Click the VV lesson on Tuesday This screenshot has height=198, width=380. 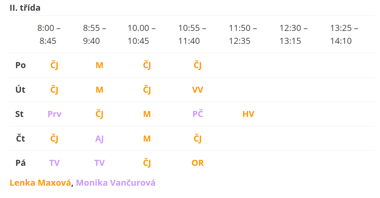[x=198, y=90]
